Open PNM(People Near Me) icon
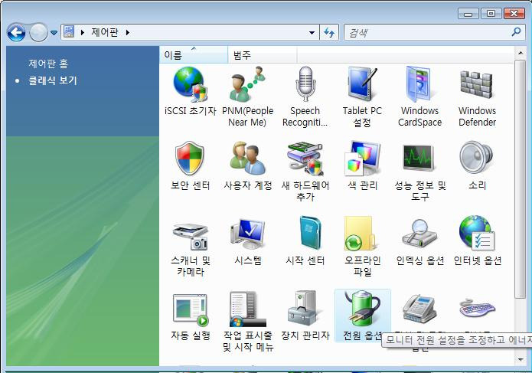Viewport: 532px width, 373px height. [248, 85]
